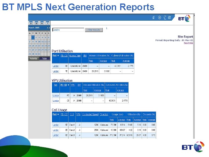
Task: Sort Port Utilisation by Inbound Peak
Action: pos(91,61)
